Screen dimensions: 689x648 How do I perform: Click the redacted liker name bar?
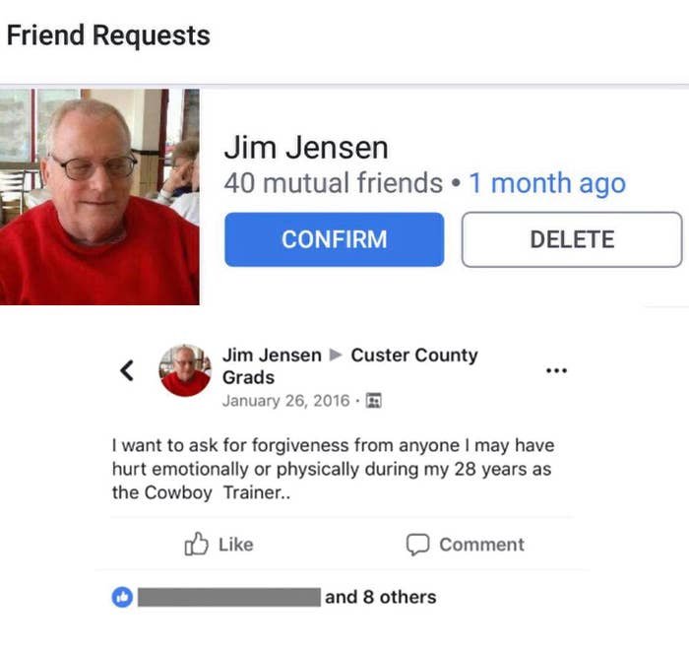coord(229,597)
